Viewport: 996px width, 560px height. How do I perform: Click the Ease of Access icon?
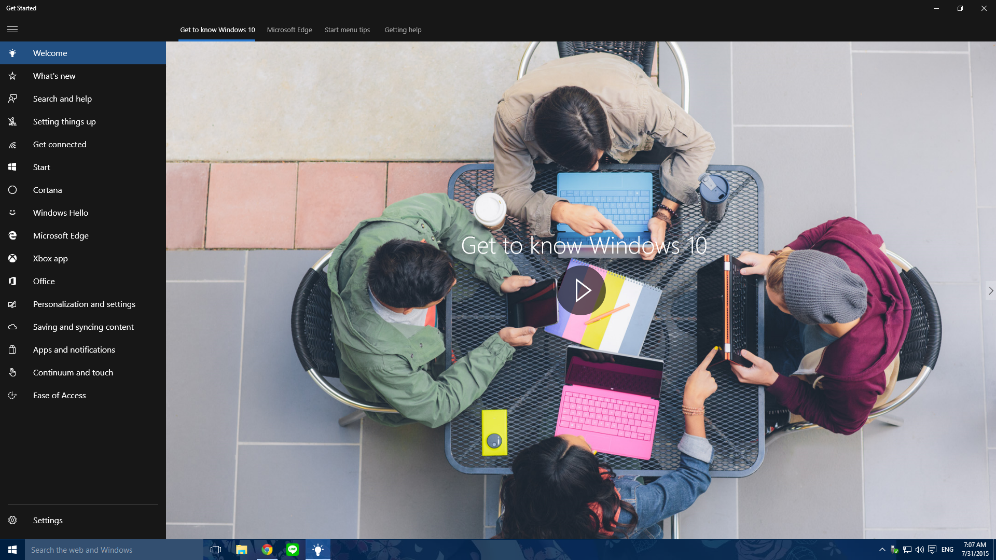pyautogui.click(x=12, y=395)
